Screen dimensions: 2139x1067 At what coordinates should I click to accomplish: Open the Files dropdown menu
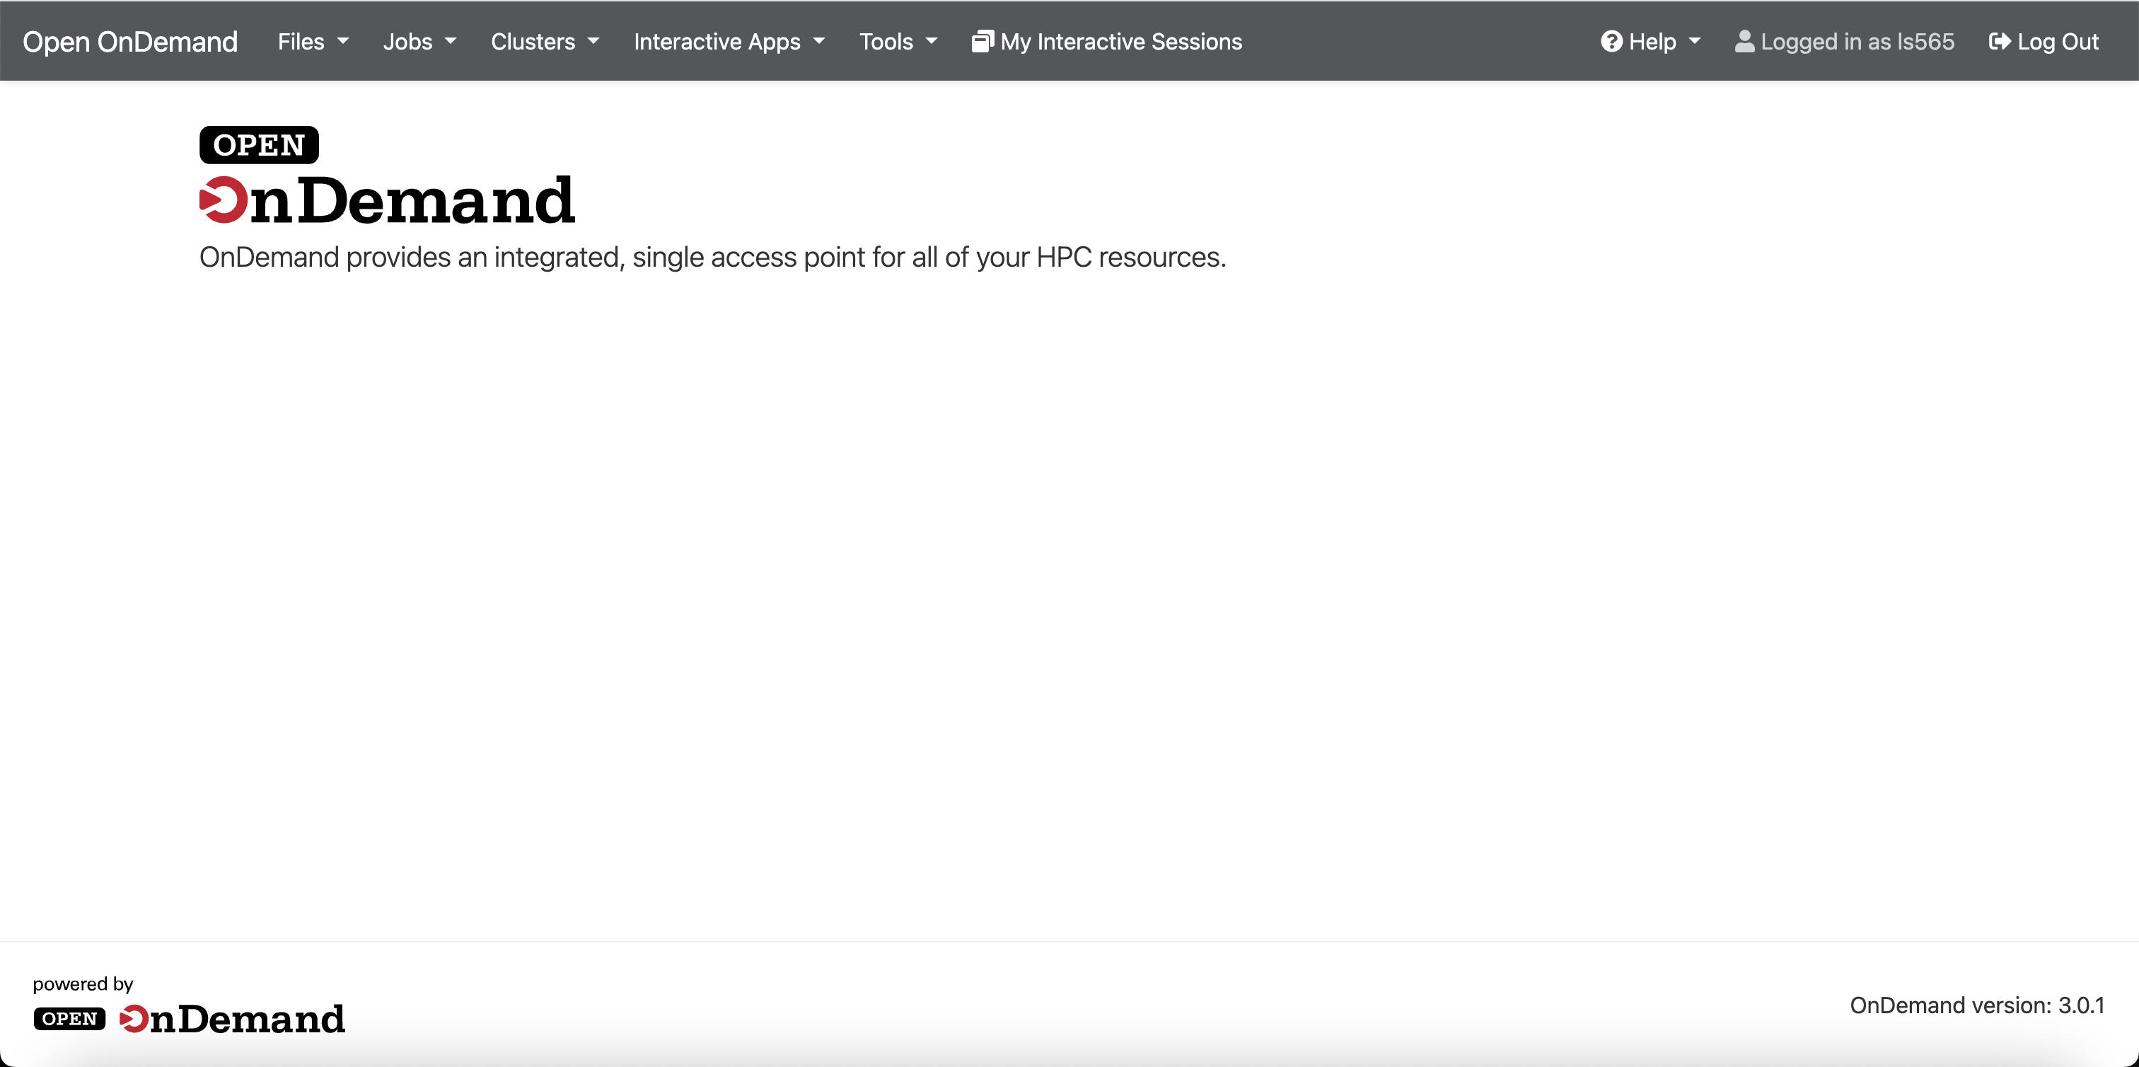[x=313, y=42]
